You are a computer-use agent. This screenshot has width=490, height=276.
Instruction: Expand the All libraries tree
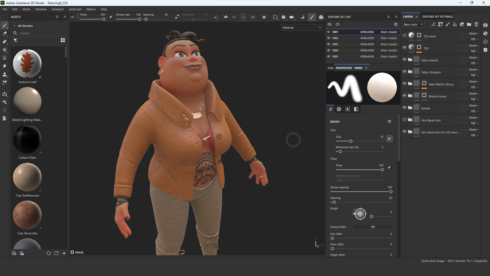coord(14,26)
